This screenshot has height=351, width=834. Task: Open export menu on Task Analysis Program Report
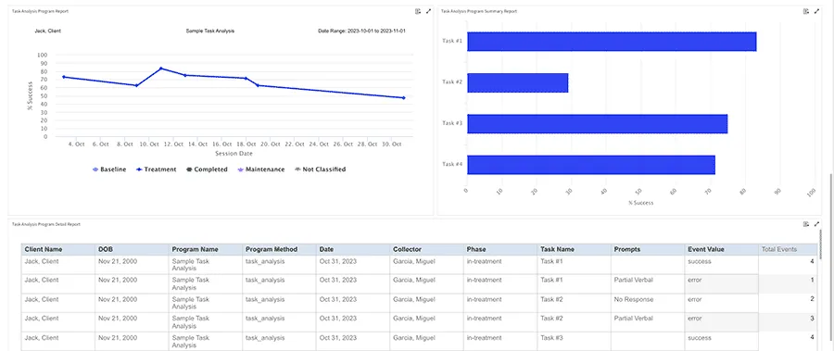[x=418, y=11]
